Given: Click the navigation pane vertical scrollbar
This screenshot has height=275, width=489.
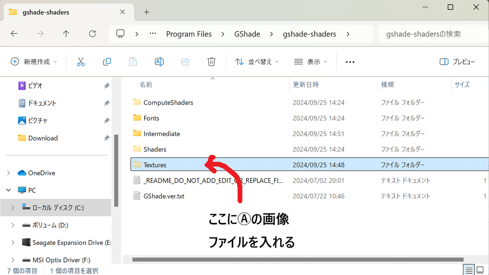Looking at the screenshot, I should click(x=117, y=171).
